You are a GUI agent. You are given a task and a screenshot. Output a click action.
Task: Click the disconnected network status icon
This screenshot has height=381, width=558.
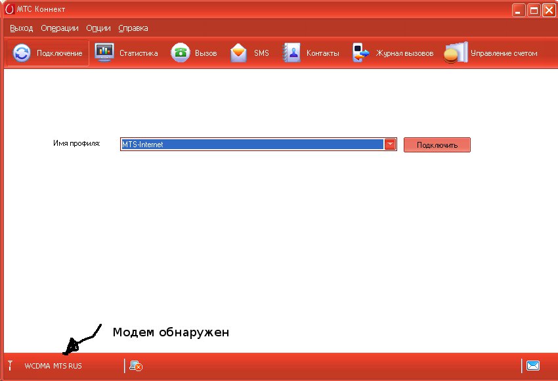(136, 366)
